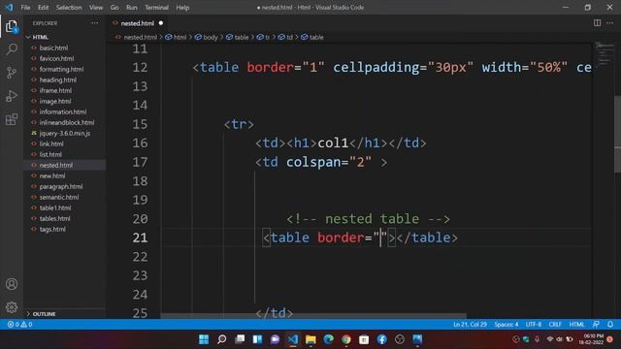Open Teams Chat taskbar icon
This screenshot has width=621, height=349.
tap(275, 339)
